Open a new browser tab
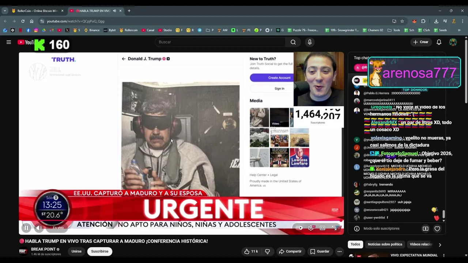Screen dimensions: 468x263 click(x=129, y=11)
